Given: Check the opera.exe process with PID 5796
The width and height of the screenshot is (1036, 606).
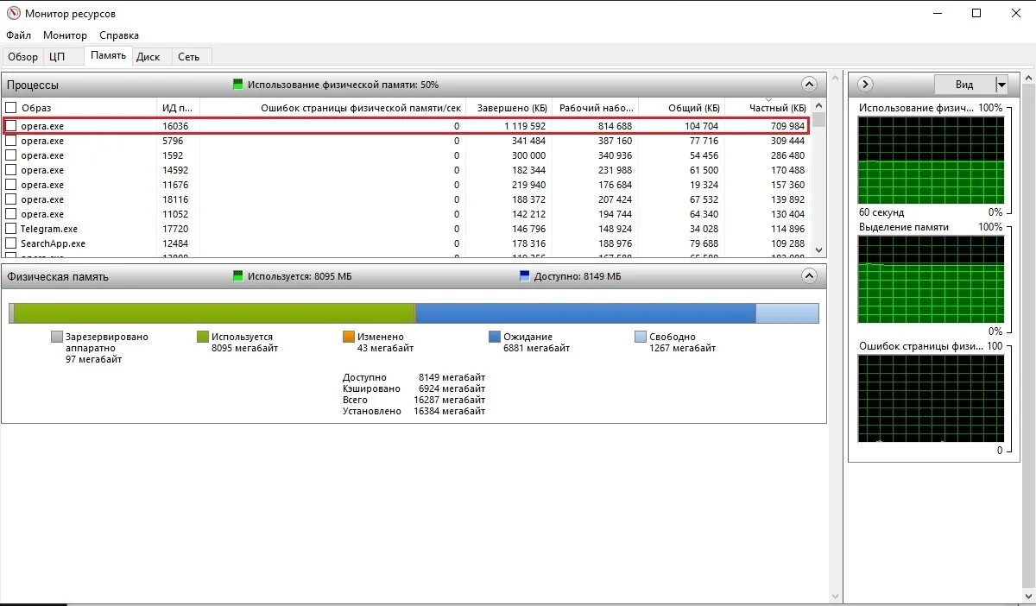Looking at the screenshot, I should click(11, 141).
